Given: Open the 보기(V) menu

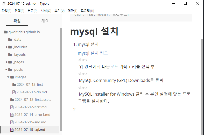Looking at the screenshot, I should (x=59, y=11).
